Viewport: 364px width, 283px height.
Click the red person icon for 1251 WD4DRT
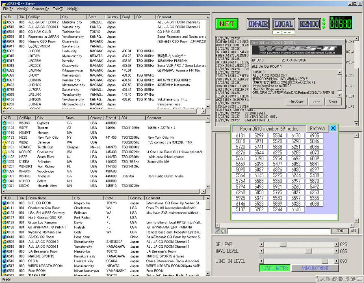[x=4, y=167]
